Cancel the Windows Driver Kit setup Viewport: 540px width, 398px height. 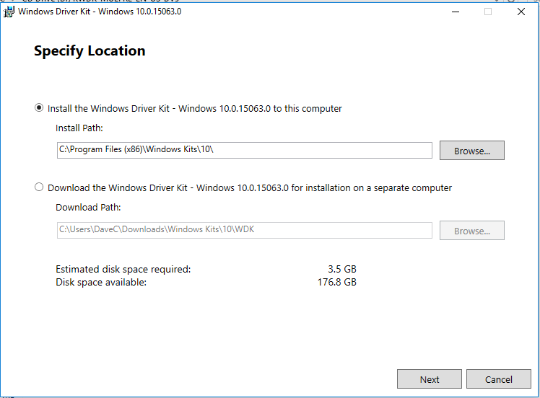click(499, 379)
